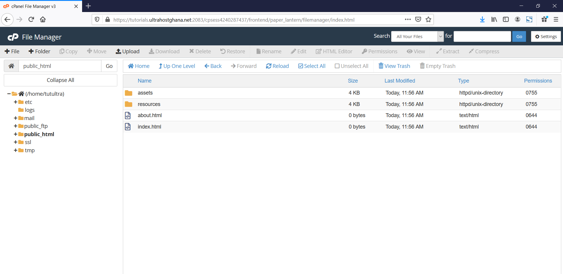Sort files by Permissions column
The height and width of the screenshot is (274, 563).
[538, 81]
